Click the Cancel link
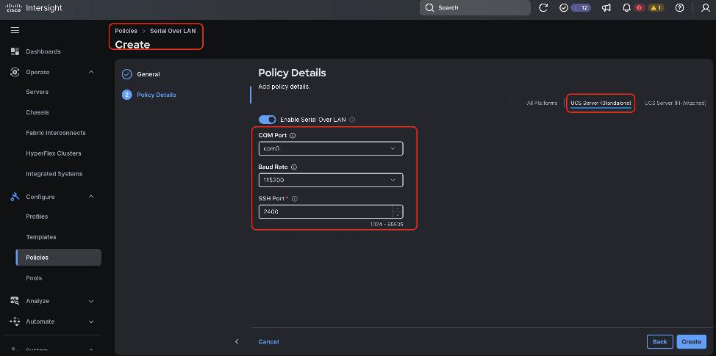 (268, 341)
